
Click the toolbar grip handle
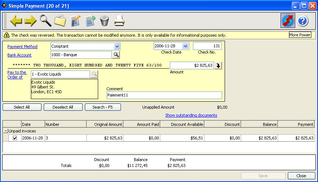(5, 21)
